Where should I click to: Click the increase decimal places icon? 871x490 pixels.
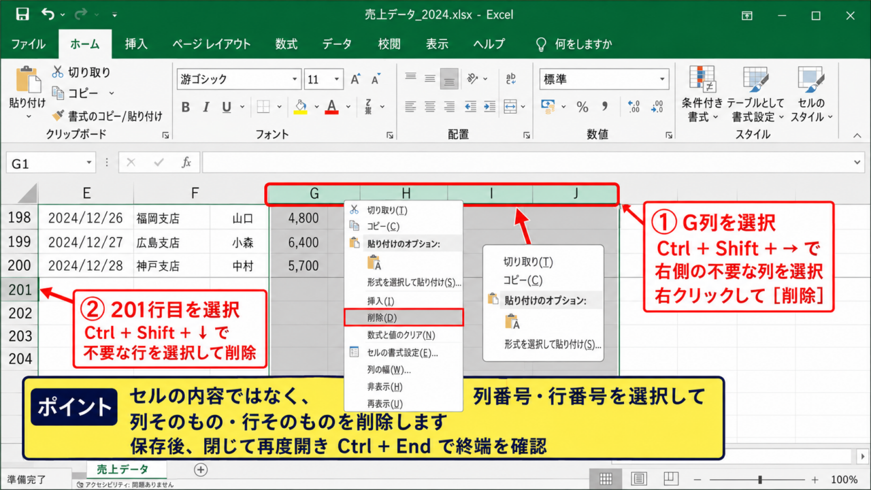tap(634, 107)
